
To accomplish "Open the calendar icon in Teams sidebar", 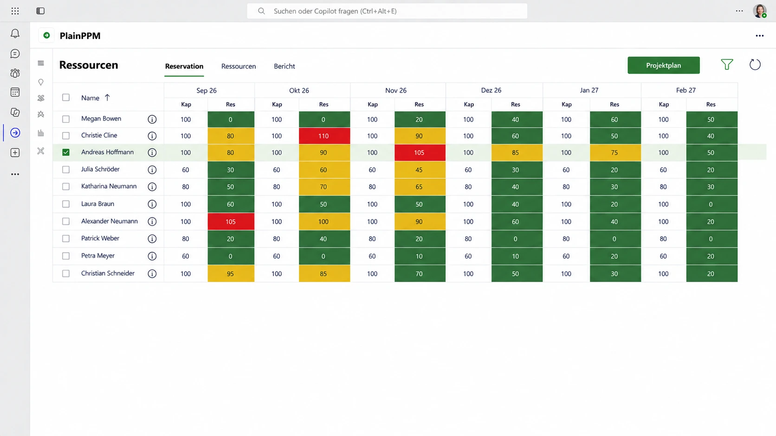I will (15, 92).
